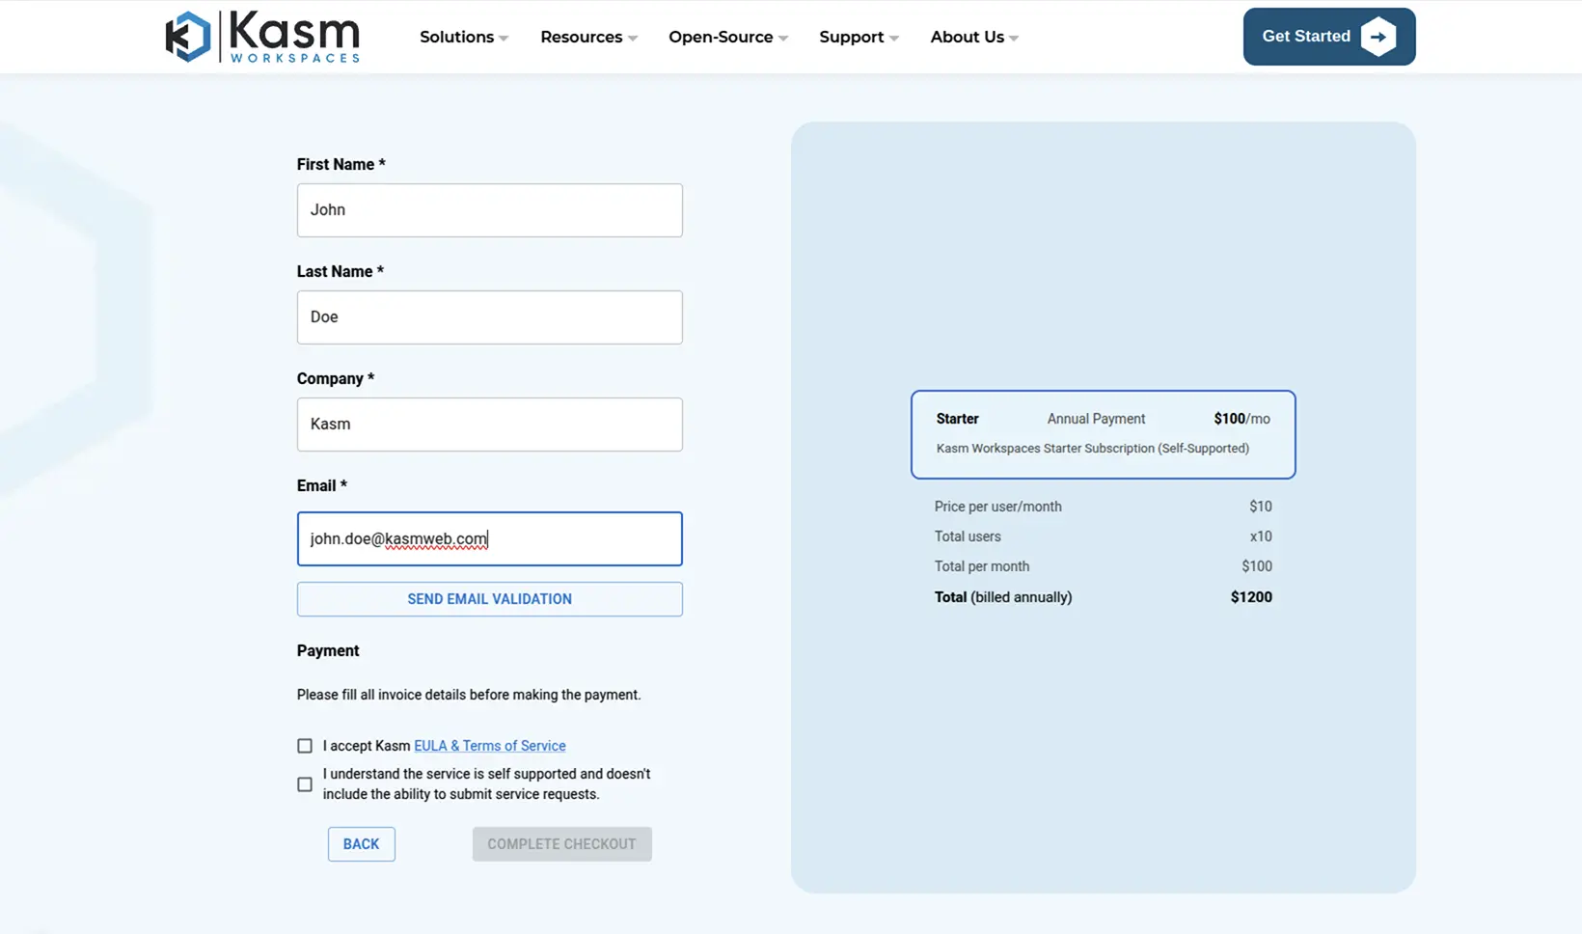
Task: Click the Complete Checkout button
Action: [x=561, y=844]
